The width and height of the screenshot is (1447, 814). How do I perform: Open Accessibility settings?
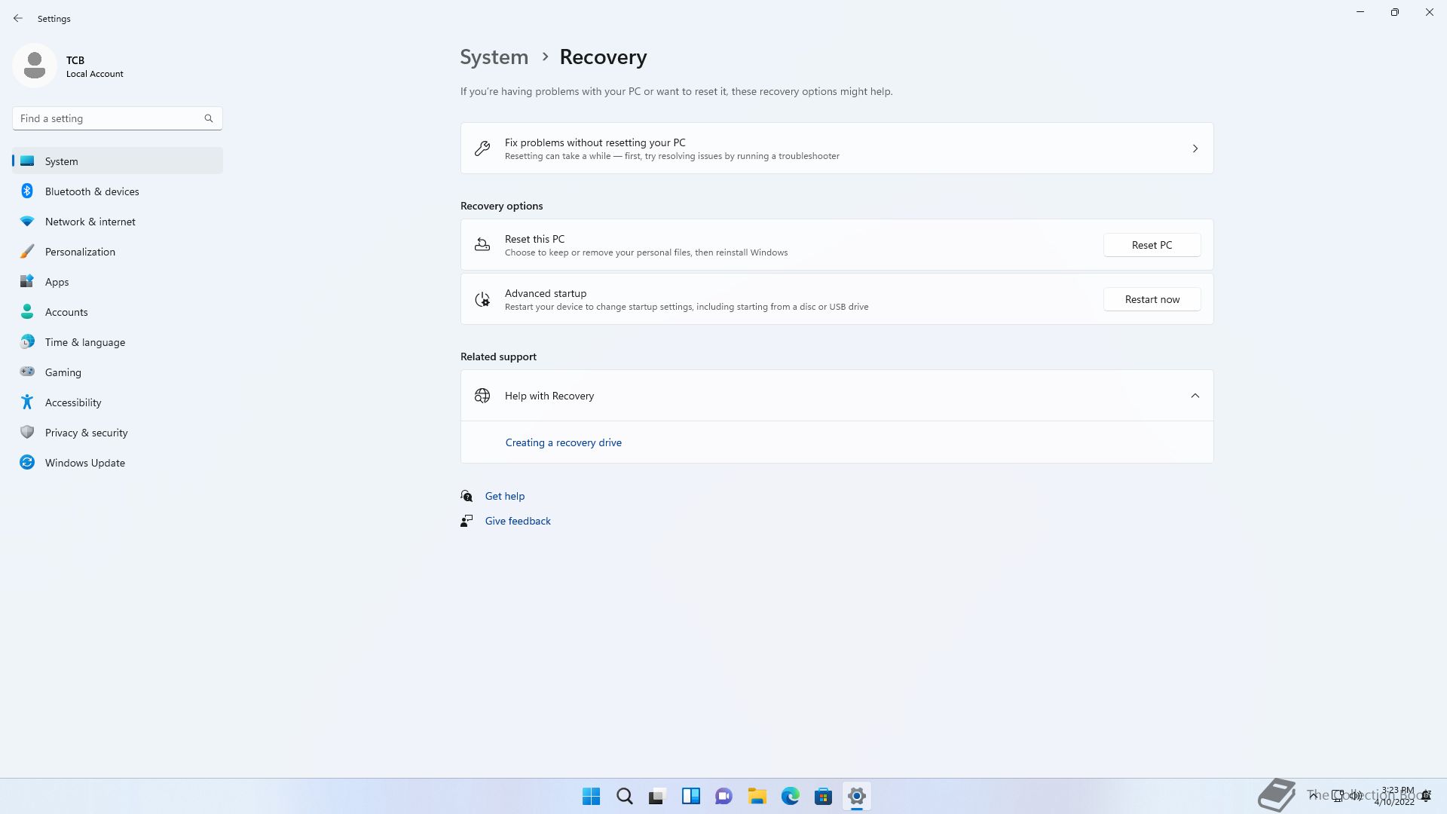[118, 402]
